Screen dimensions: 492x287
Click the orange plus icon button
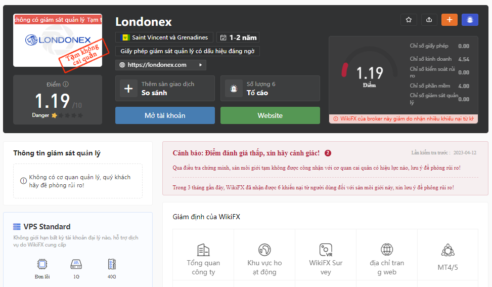[450, 20]
